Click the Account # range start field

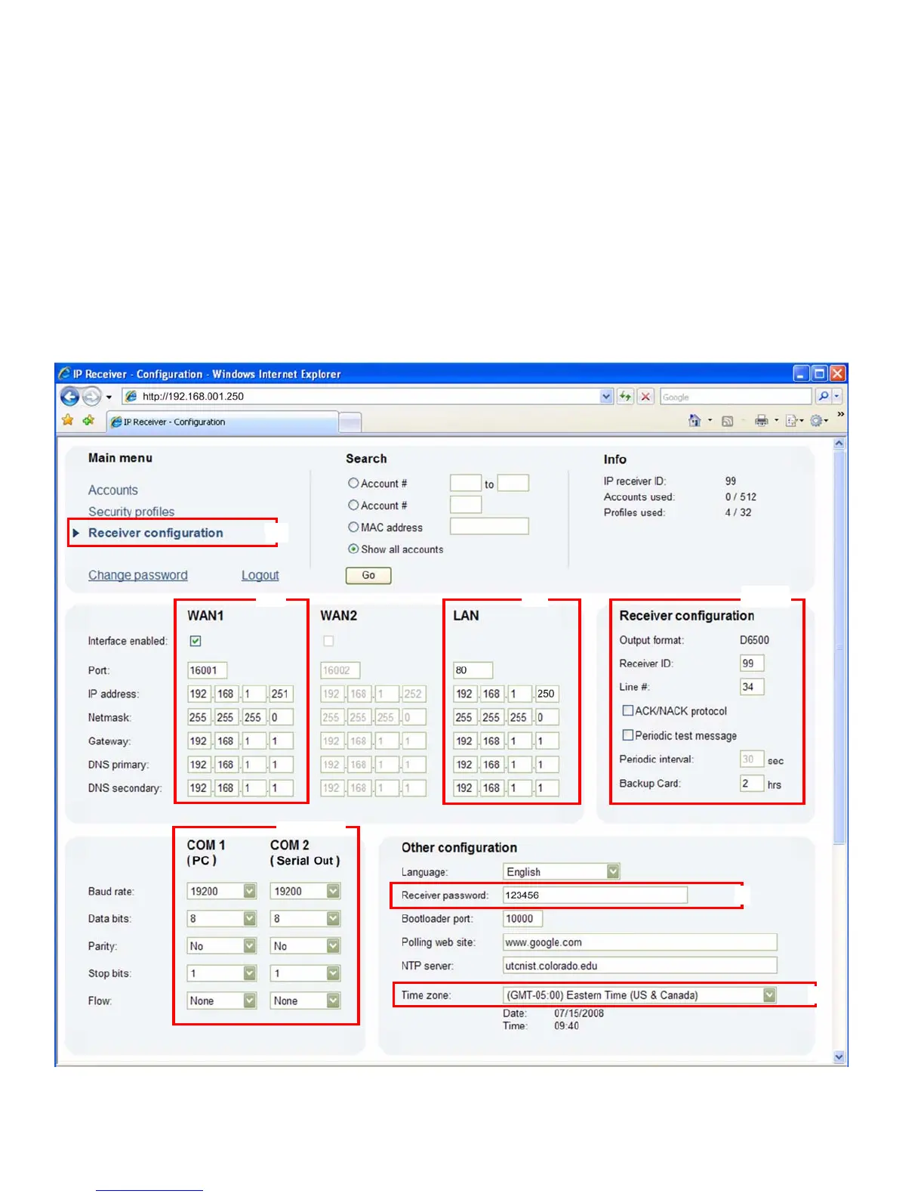466,484
